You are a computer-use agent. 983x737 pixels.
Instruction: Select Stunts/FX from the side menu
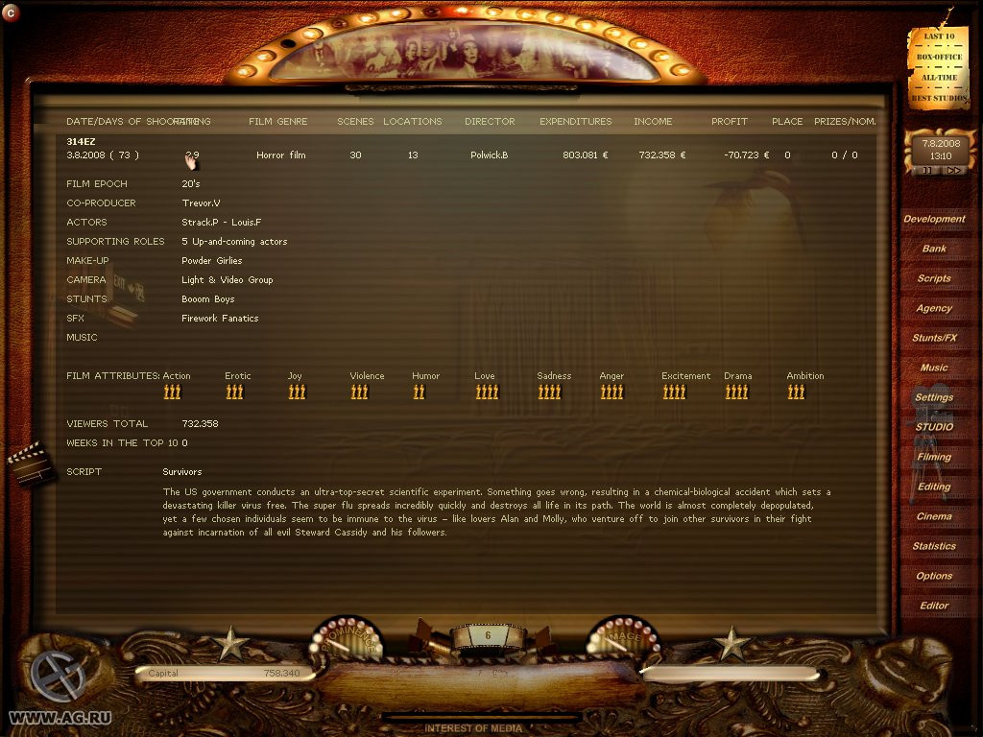934,338
